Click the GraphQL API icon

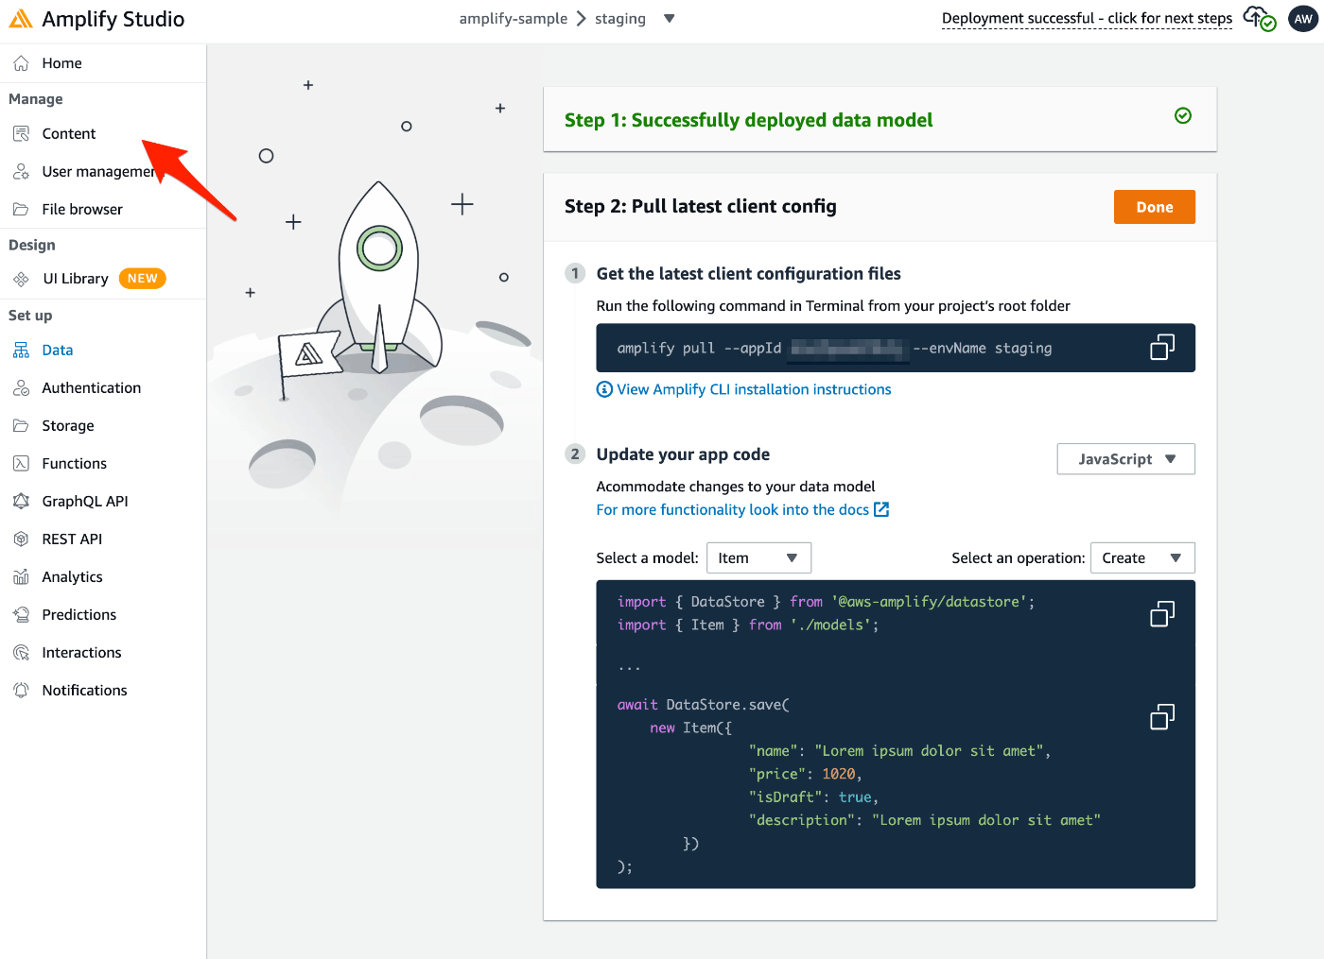click(x=21, y=502)
